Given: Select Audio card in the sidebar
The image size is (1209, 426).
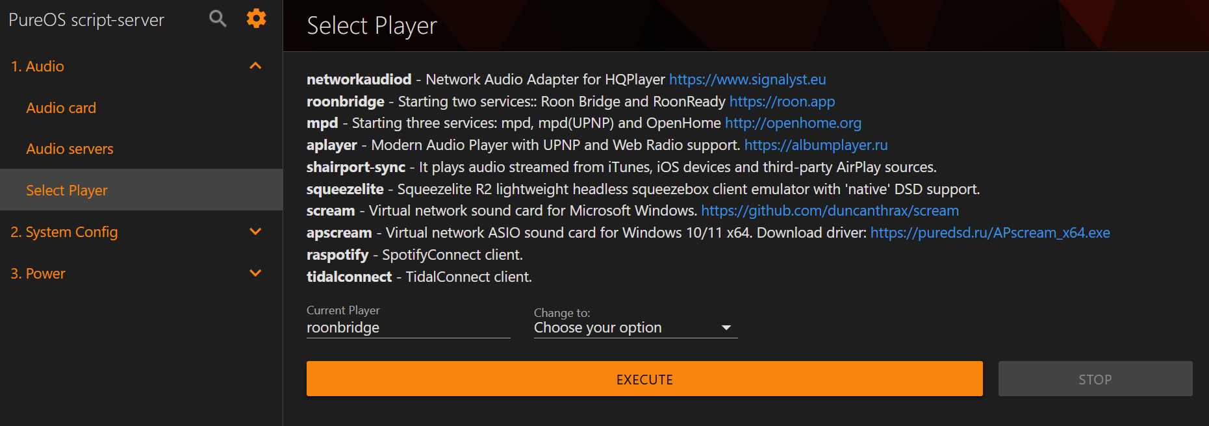Looking at the screenshot, I should pyautogui.click(x=61, y=108).
